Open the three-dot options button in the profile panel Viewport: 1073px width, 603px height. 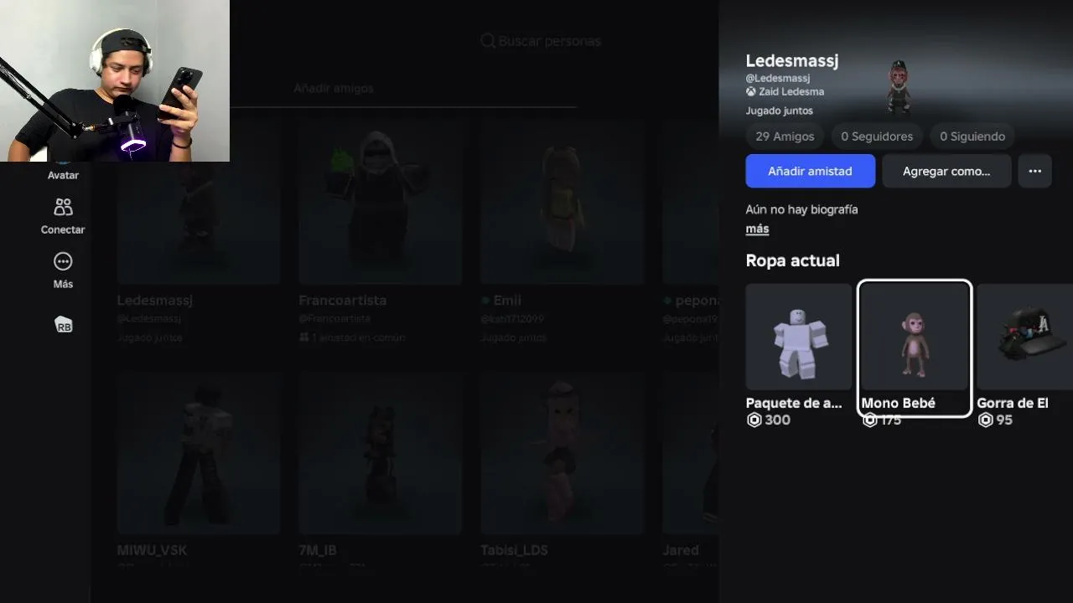(x=1034, y=171)
